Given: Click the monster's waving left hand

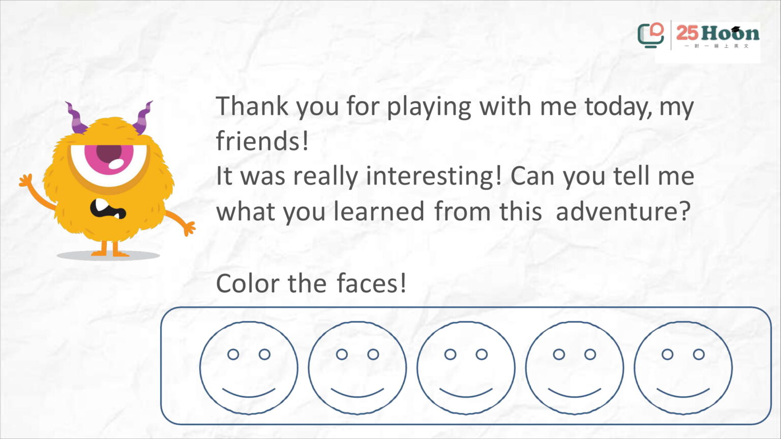Looking at the screenshot, I should click(x=26, y=180).
